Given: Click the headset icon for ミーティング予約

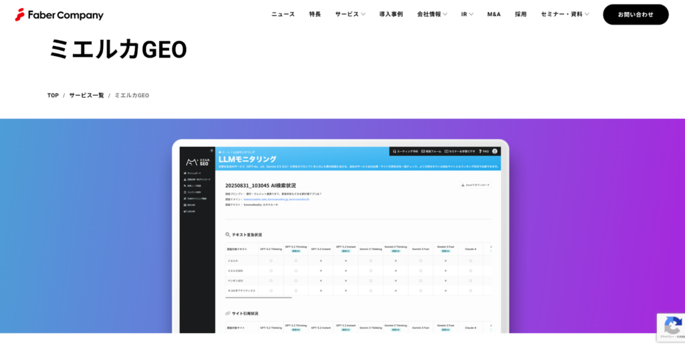Looking at the screenshot, I should (395, 151).
